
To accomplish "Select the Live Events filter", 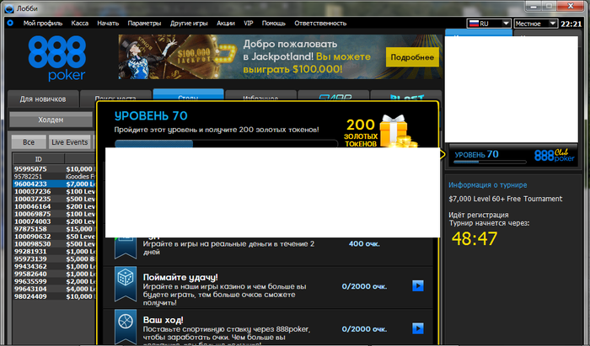I will tap(70, 142).
